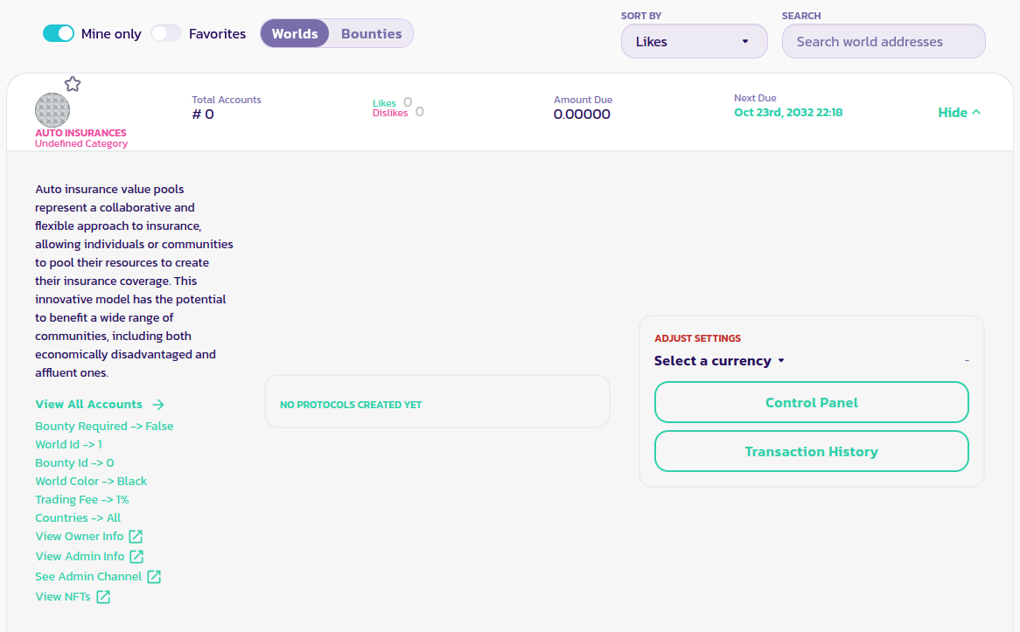Image resolution: width=1020 pixels, height=632 pixels.
Task: Open the View All Accounts link
Action: tap(88, 405)
